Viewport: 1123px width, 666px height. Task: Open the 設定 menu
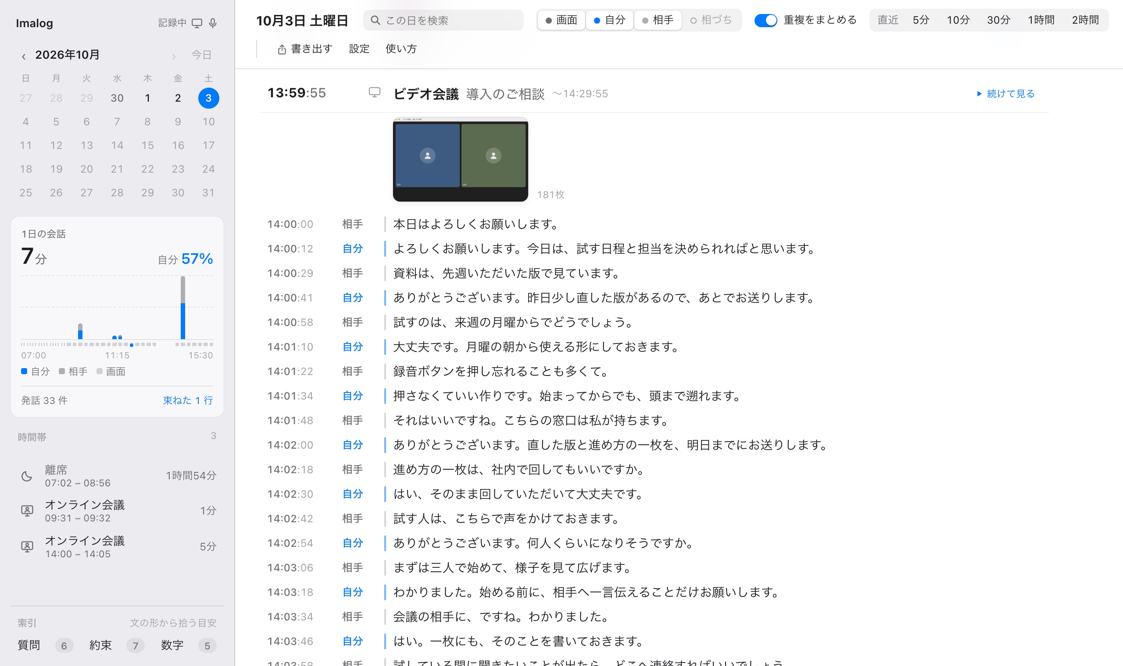coord(359,49)
